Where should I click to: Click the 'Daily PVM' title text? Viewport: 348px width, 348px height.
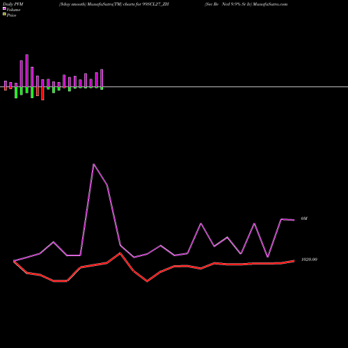[x=13, y=4]
